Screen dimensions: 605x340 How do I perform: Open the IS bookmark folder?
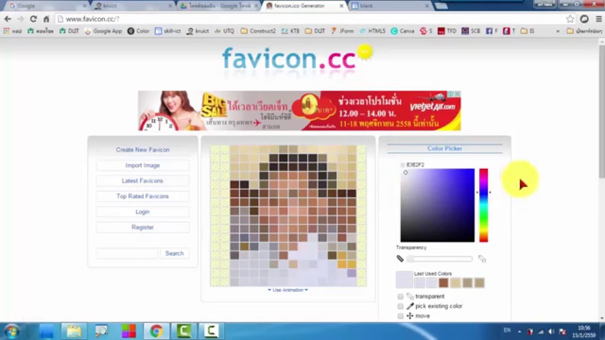[x=527, y=31]
